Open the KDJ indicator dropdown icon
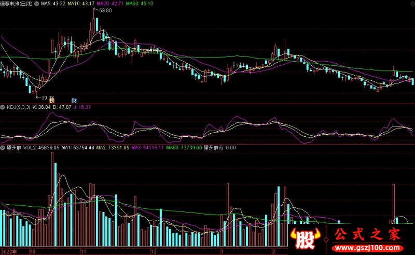415x255 pixels. 3,107
